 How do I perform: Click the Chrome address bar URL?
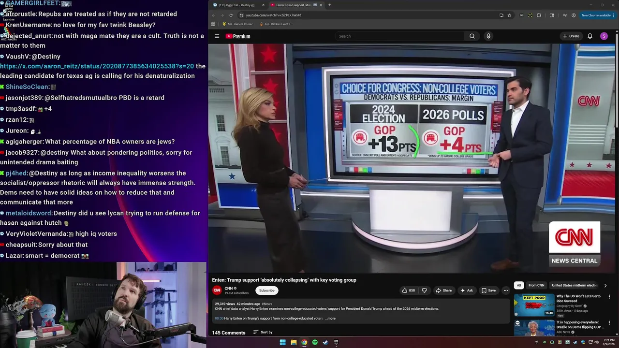tap(273, 15)
